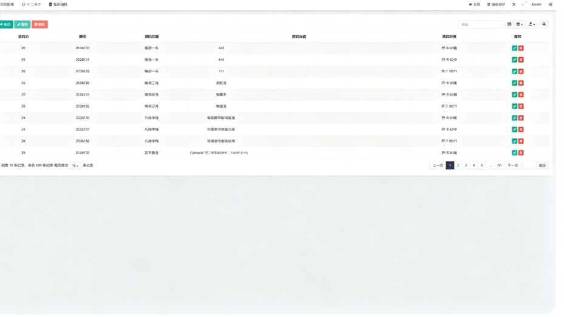Click the red delete button above the table
Viewport: 564px width, 317px height.
click(x=40, y=24)
